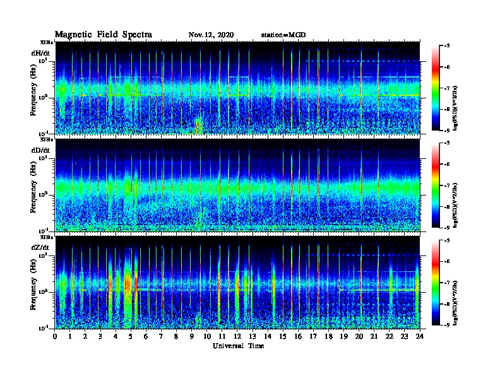Click the dD/dt spectrogram plot area

(237, 185)
